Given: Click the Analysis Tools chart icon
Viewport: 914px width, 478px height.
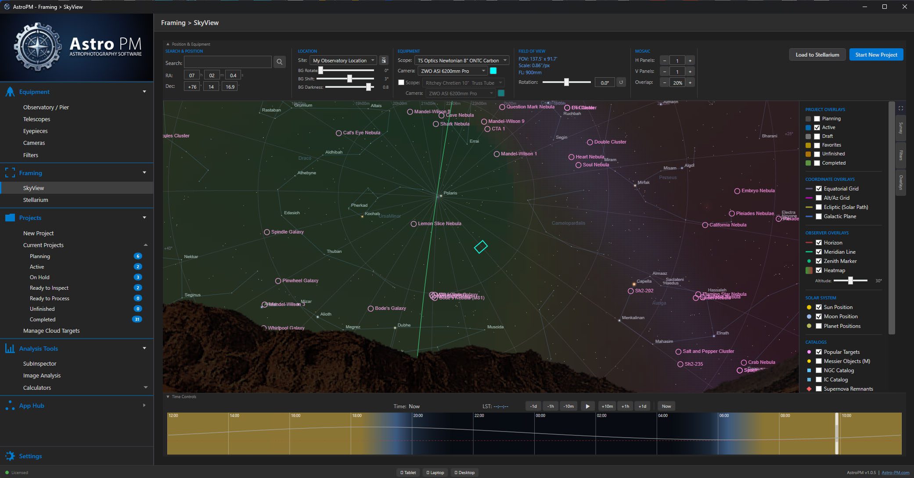Looking at the screenshot, I should [x=10, y=349].
